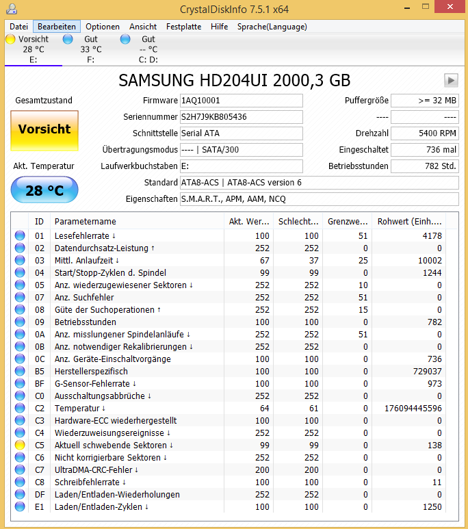Click the Schnittstelle field Serial ATA
468x529 pixels.
click(x=242, y=133)
